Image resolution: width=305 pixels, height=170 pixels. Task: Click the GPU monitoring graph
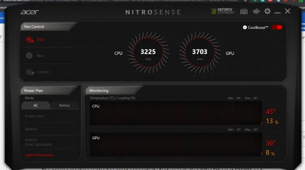click(176, 144)
